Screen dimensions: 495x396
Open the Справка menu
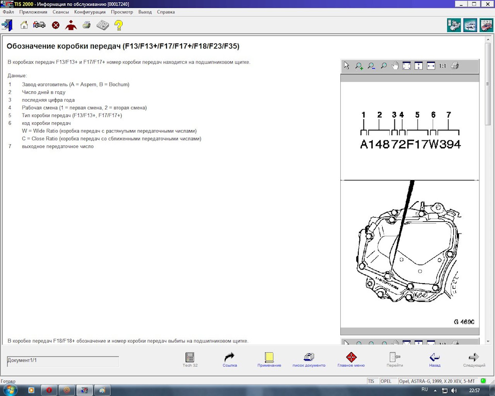pos(166,12)
